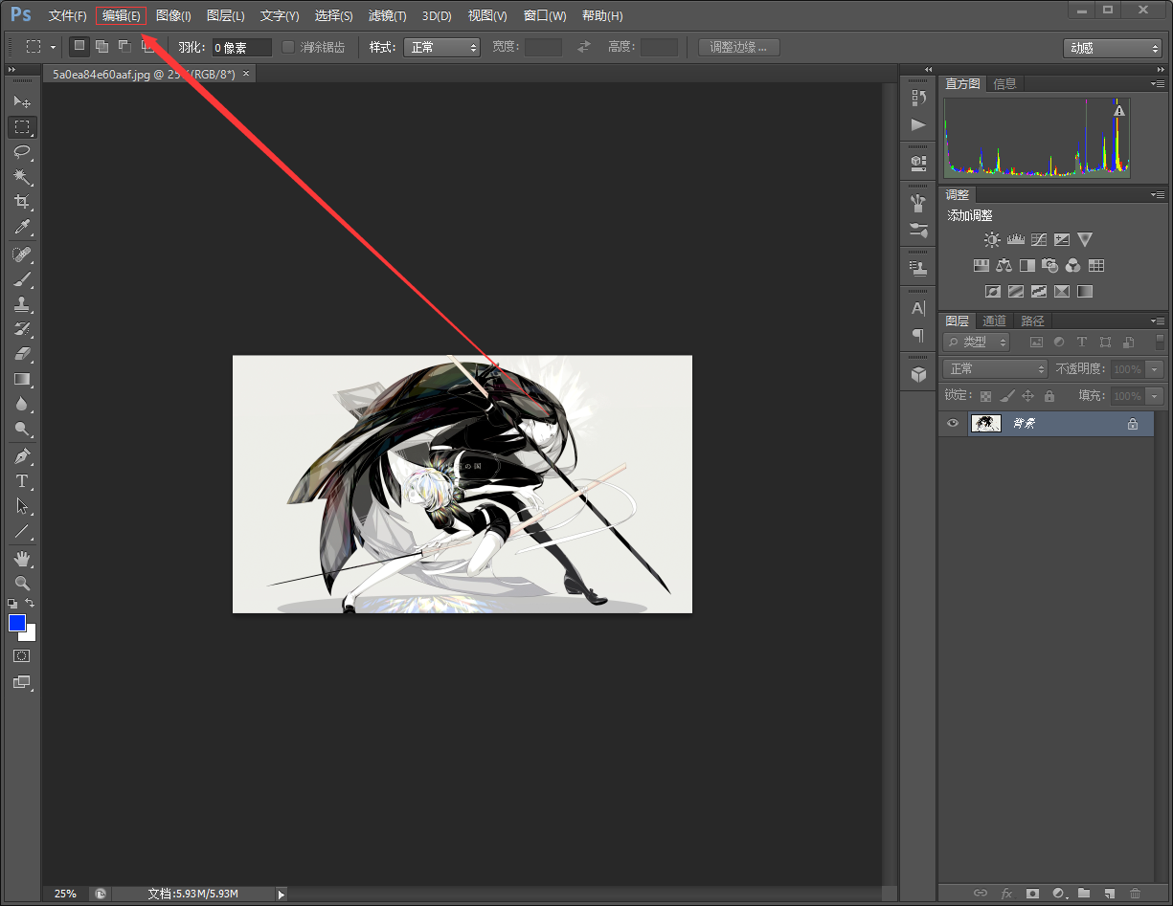
Task: Toggle Lock position for layer
Action: (1027, 396)
